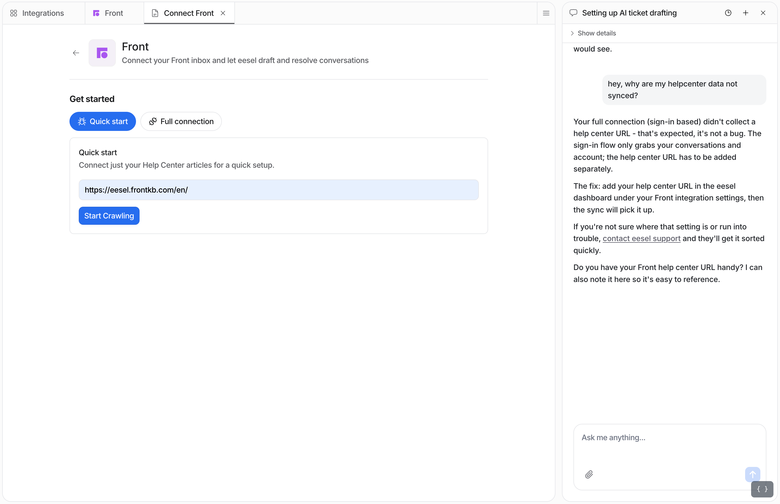
Task: Select the Quick start option
Action: pyautogui.click(x=103, y=121)
